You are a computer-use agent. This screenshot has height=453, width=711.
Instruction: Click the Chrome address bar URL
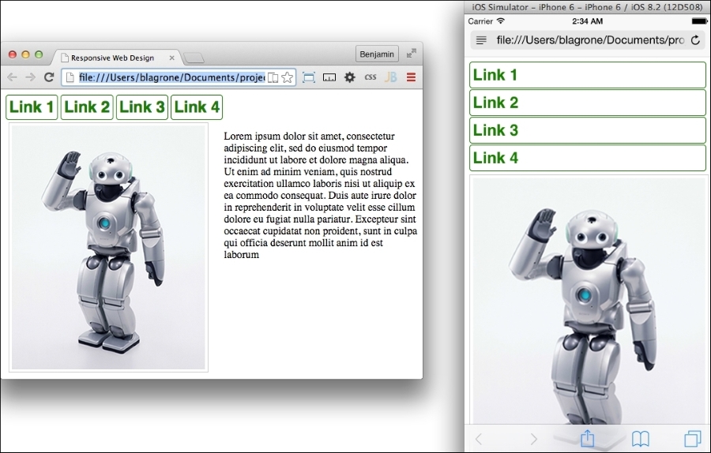pos(172,77)
